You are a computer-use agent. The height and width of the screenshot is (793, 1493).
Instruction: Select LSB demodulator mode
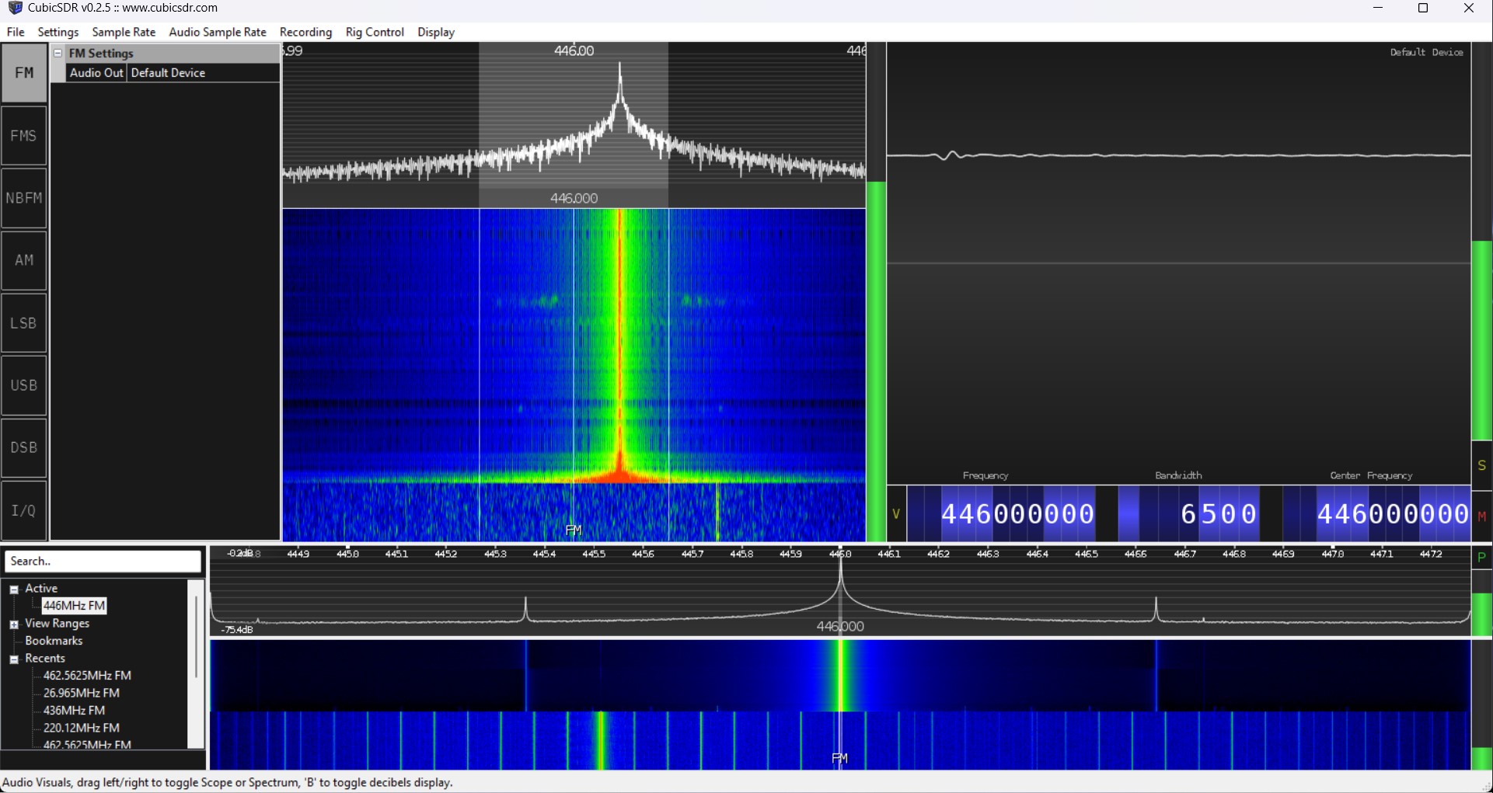(x=24, y=323)
